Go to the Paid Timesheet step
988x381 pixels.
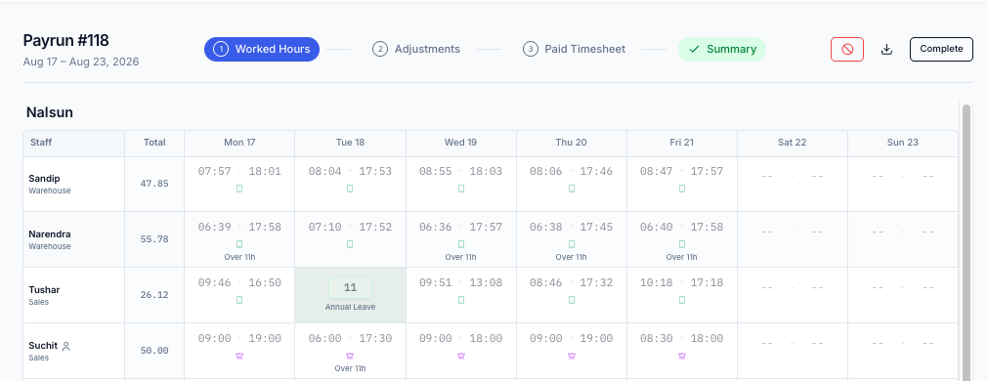click(574, 49)
